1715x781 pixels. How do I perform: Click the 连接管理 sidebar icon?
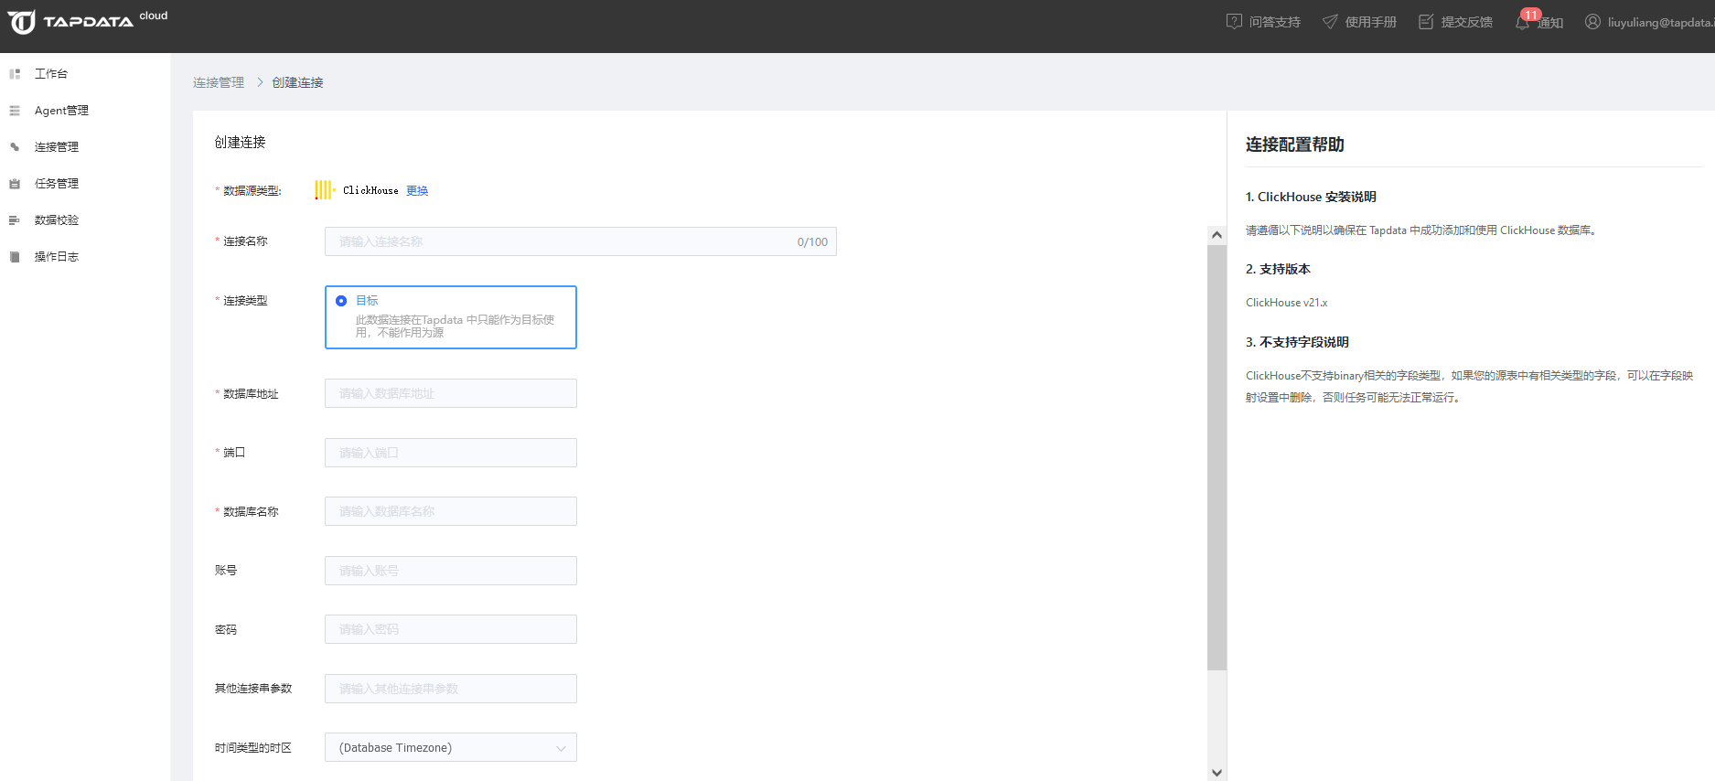15,146
